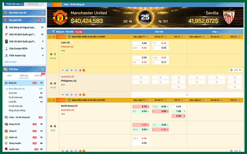The image size is (247, 154).
Task: Click the red target icon under Laos vs Vietnam
Action: click(x=76, y=70)
